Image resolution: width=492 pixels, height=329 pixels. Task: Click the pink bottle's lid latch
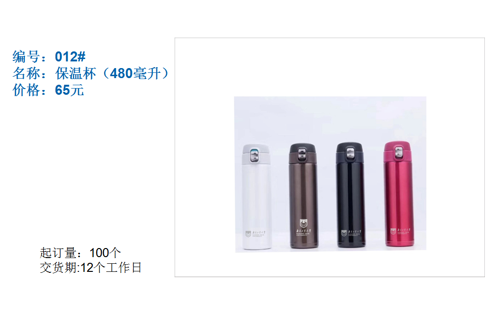(398, 152)
